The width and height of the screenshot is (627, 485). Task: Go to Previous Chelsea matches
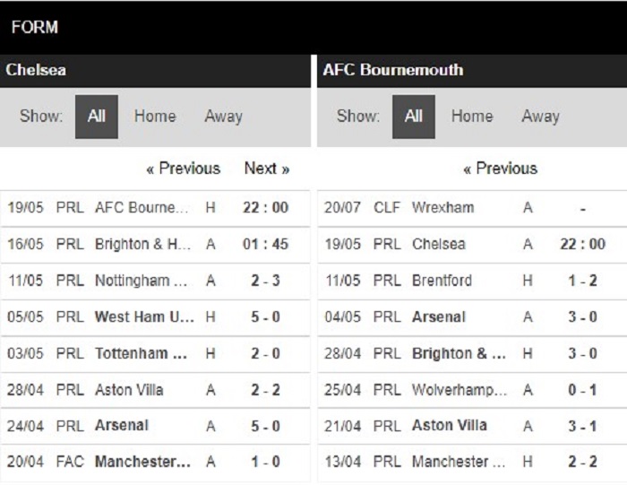point(183,168)
